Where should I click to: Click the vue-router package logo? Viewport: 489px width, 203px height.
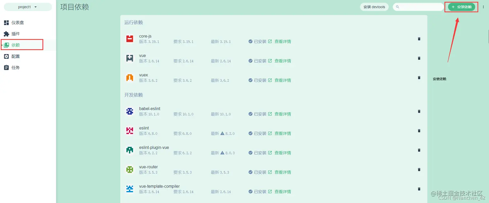coord(130,169)
